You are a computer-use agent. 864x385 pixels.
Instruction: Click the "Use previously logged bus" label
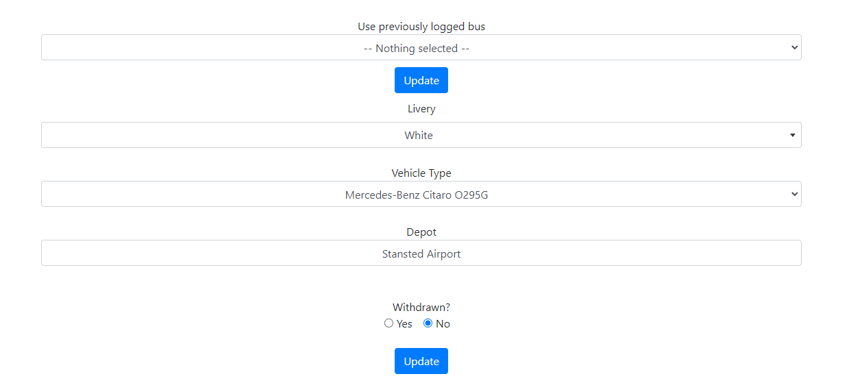(421, 27)
